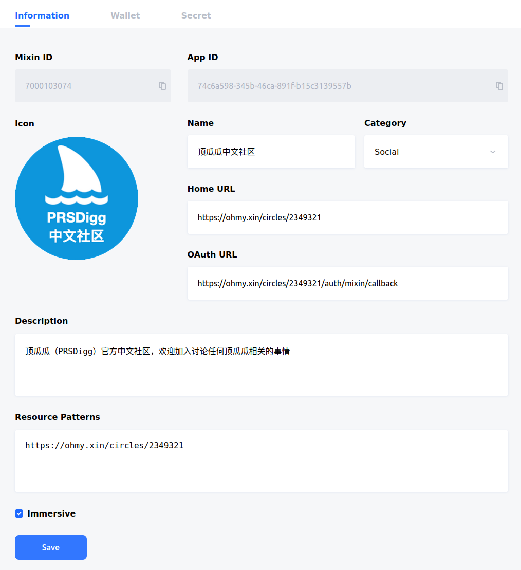Switch to the Wallet tab
Screen dimensions: 521x570
(125, 15)
